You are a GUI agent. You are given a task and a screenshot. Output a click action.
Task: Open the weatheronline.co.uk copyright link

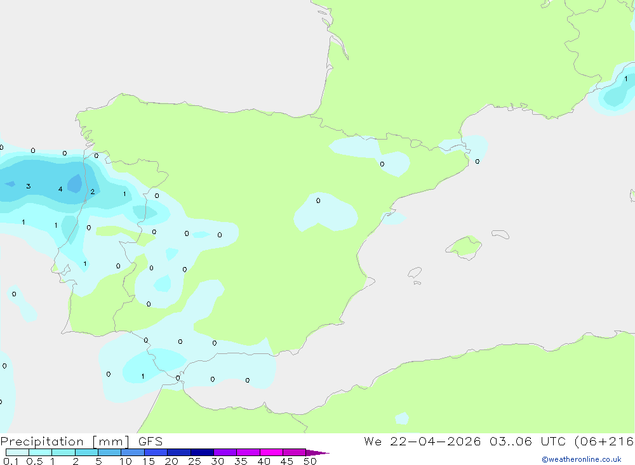coord(581,459)
